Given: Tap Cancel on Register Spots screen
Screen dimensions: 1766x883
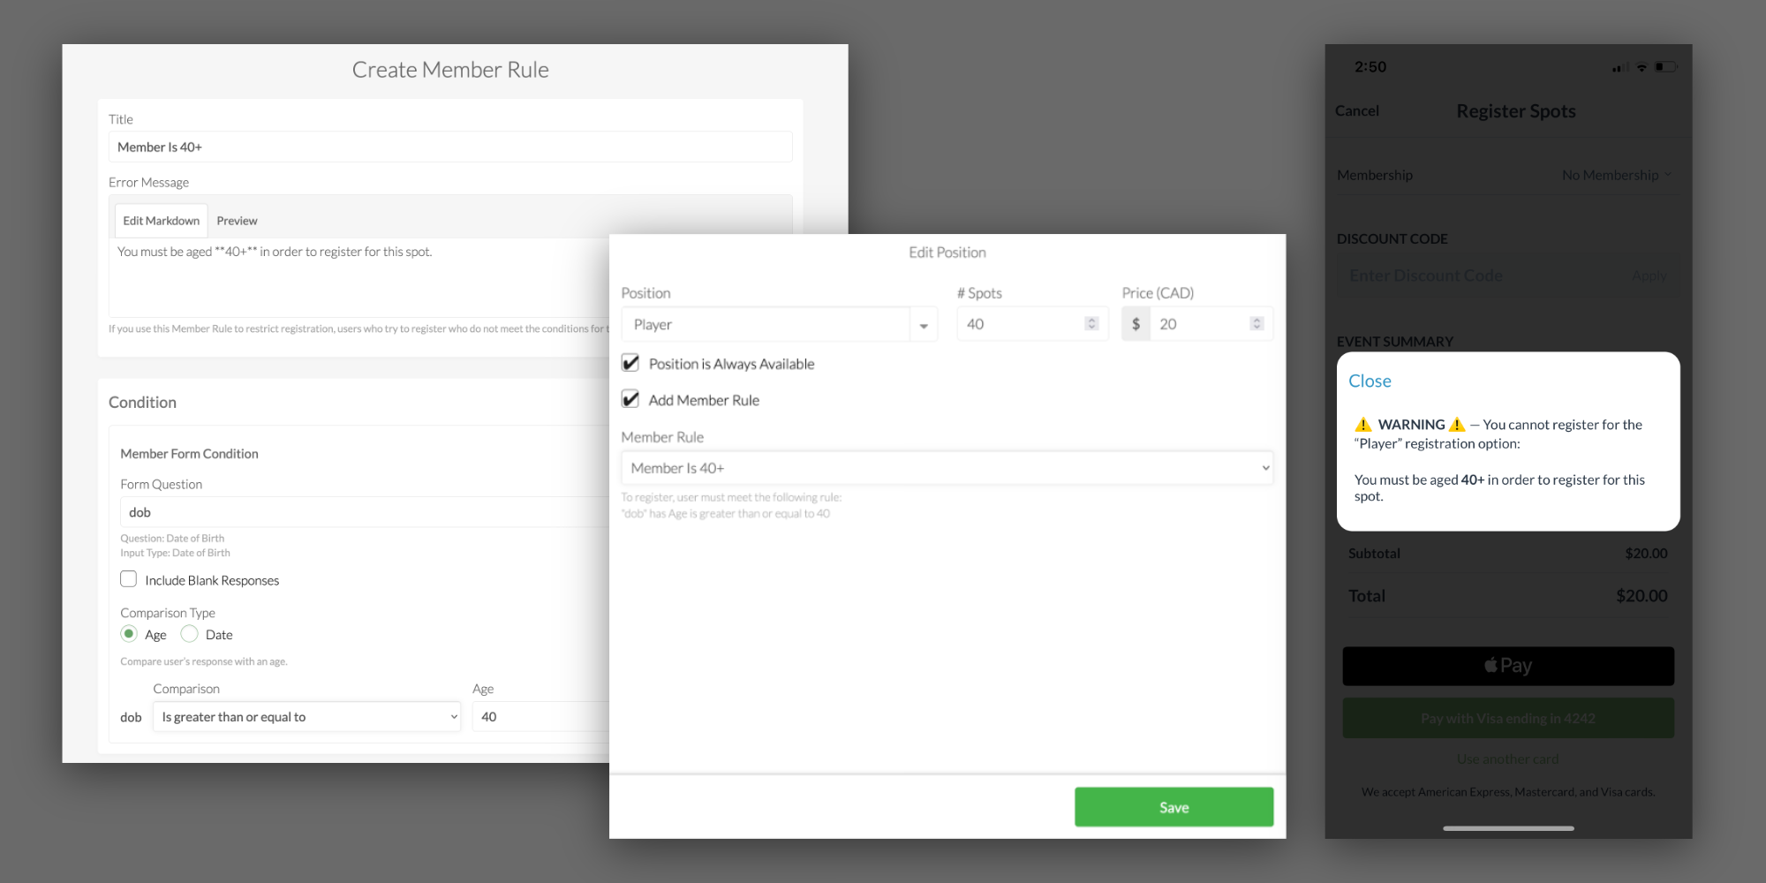Looking at the screenshot, I should (1356, 111).
